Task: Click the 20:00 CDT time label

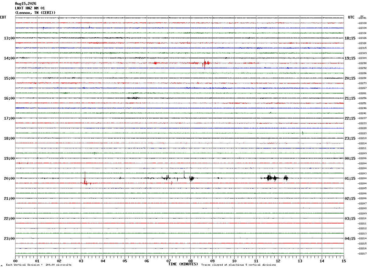Action: 9,179
